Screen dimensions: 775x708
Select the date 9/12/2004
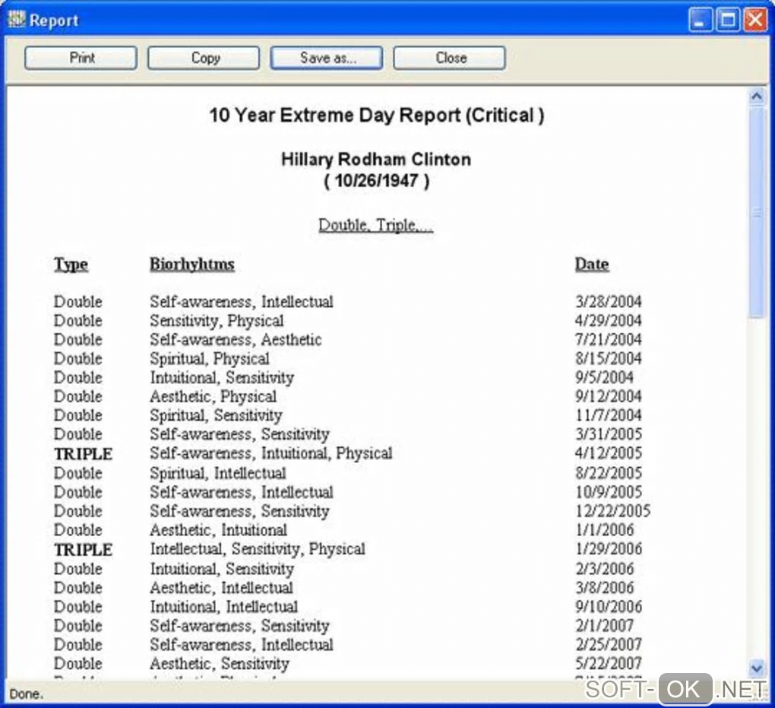pos(609,396)
